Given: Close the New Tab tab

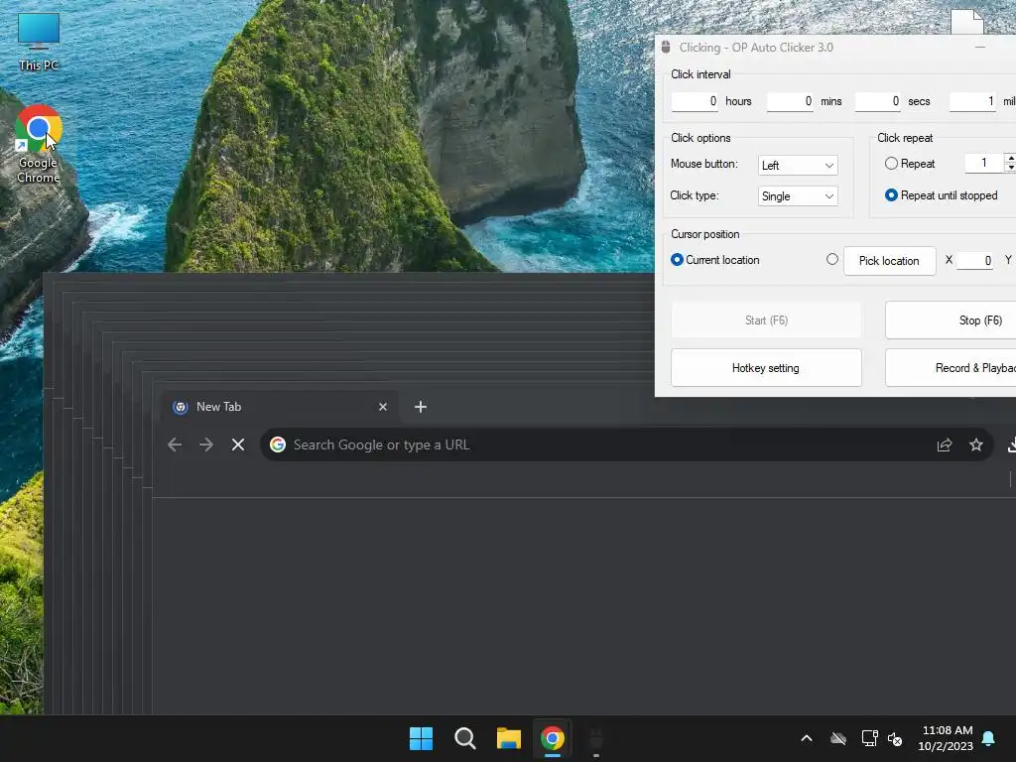Looking at the screenshot, I should 383,407.
